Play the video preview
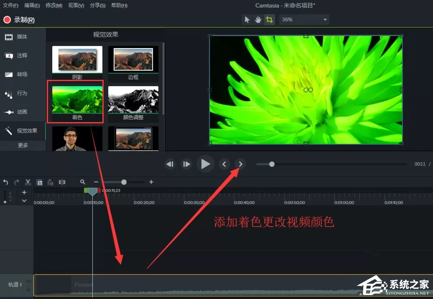 click(x=205, y=164)
